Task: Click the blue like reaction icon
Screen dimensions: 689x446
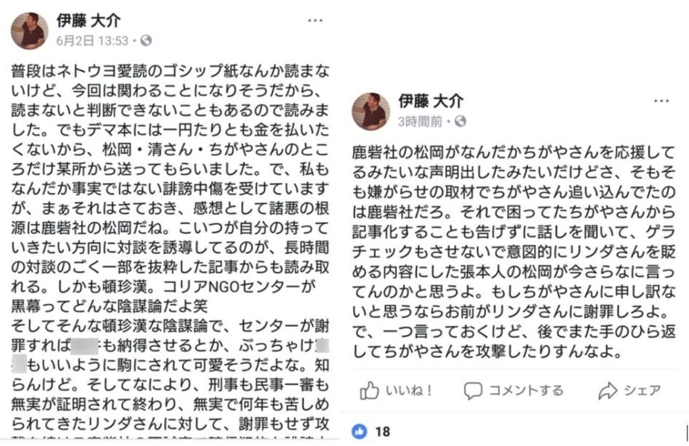Action: tap(360, 431)
